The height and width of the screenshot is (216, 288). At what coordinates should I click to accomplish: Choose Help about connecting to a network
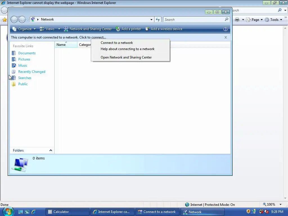pyautogui.click(x=127, y=49)
